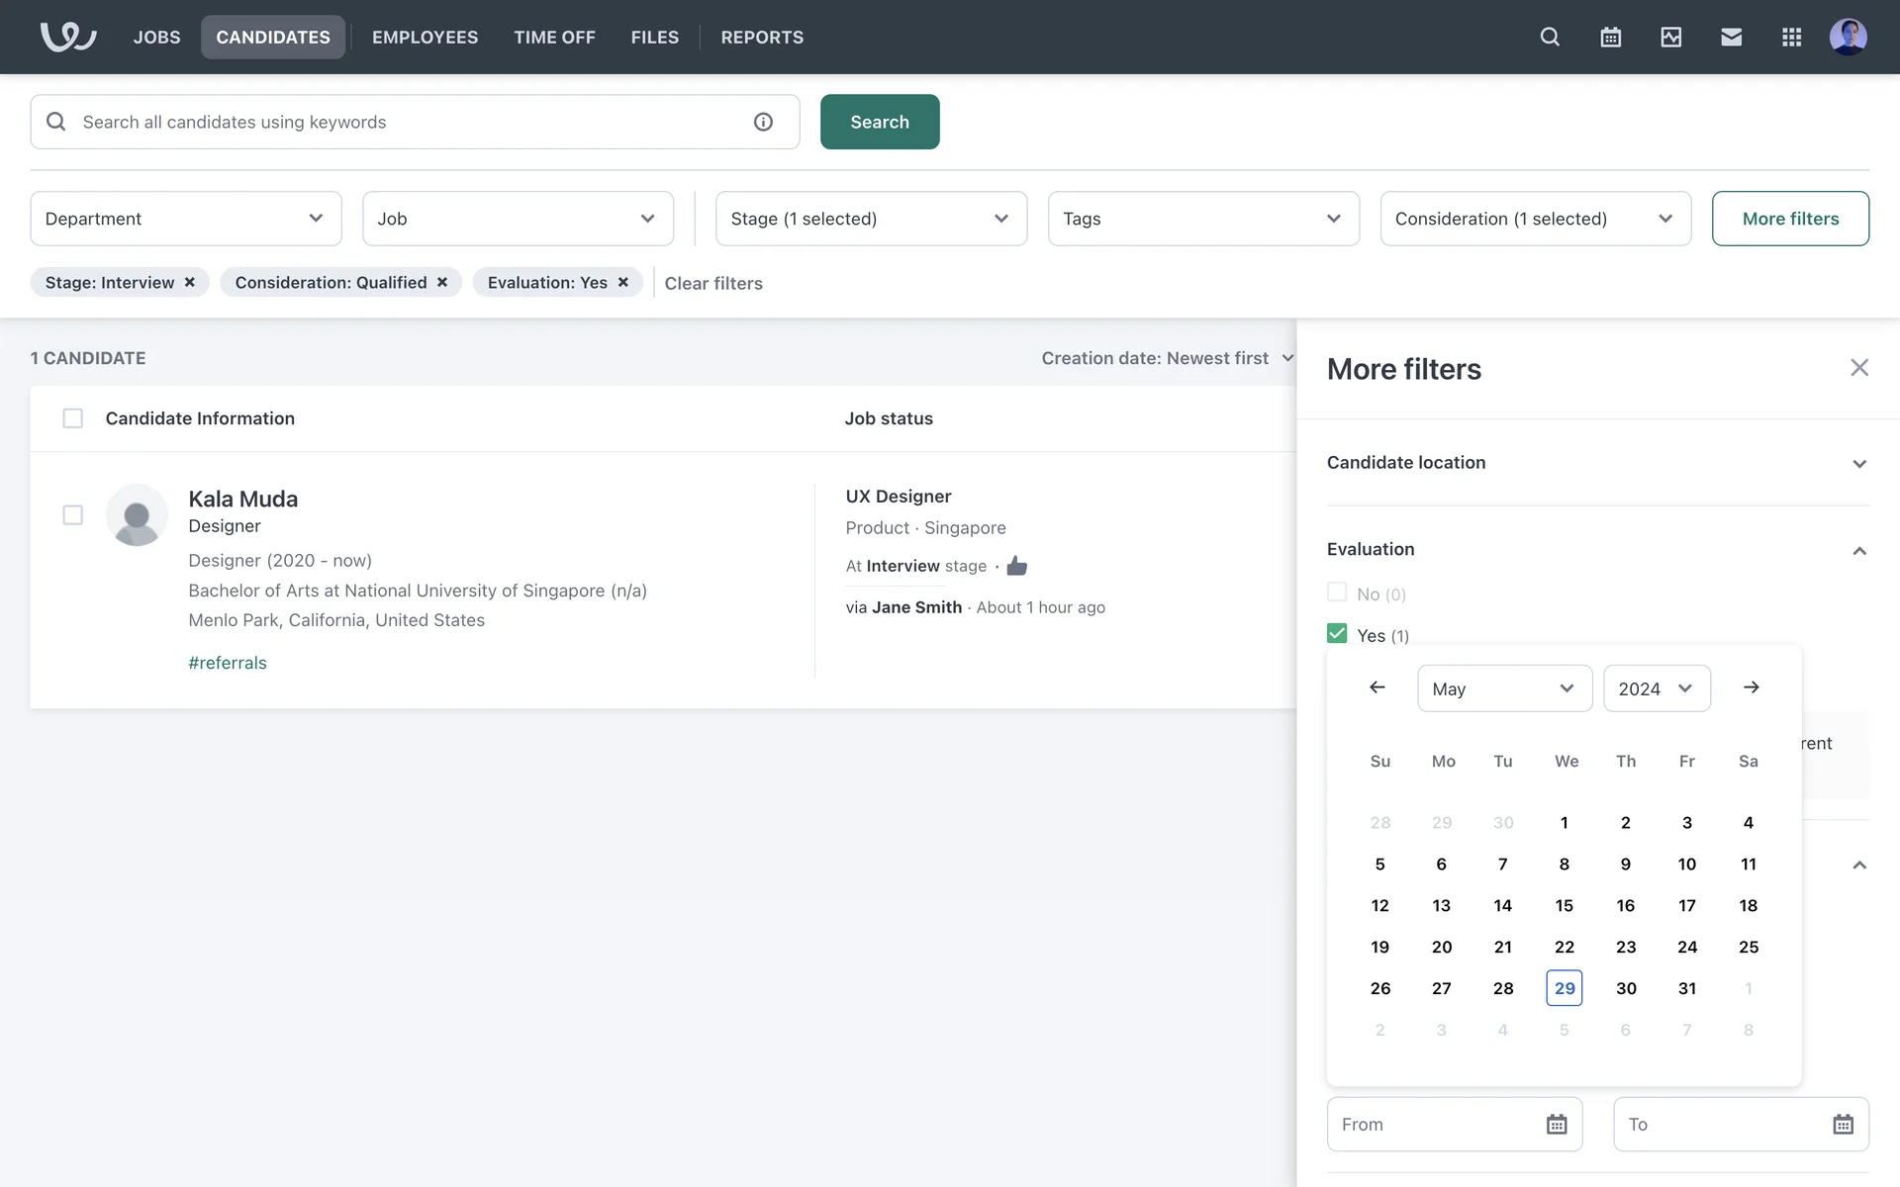Select the Kala Muda candidate checkbox
This screenshot has width=1900, height=1187.
[72, 515]
